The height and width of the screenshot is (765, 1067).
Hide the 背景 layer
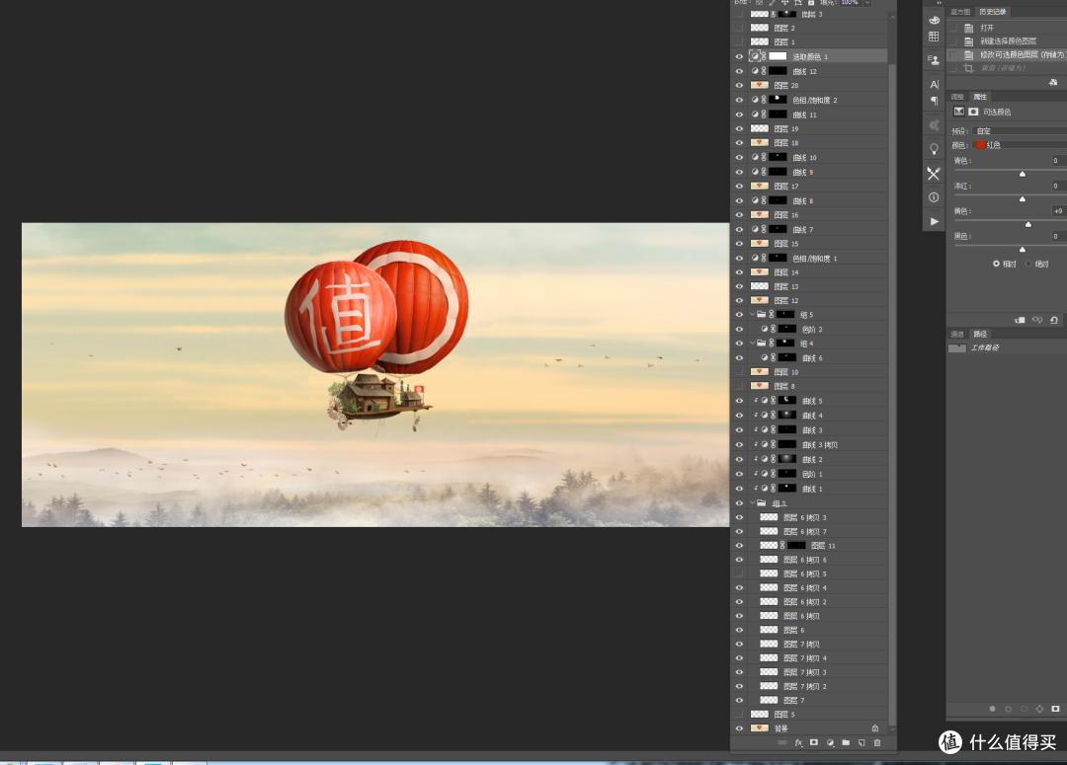click(x=739, y=728)
